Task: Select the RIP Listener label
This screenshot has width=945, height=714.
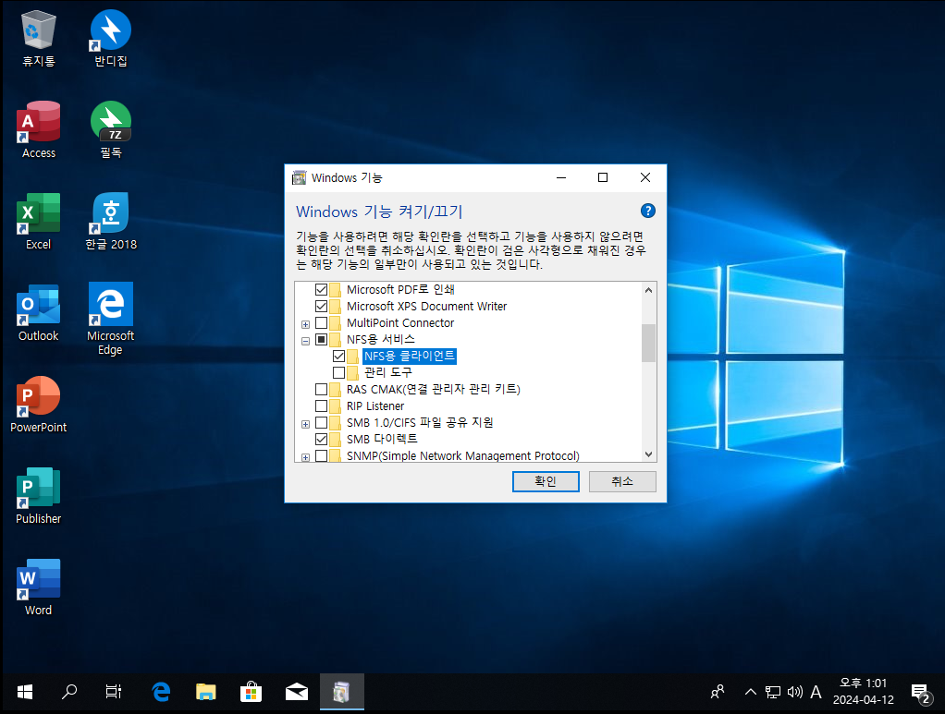Action: [x=375, y=406]
